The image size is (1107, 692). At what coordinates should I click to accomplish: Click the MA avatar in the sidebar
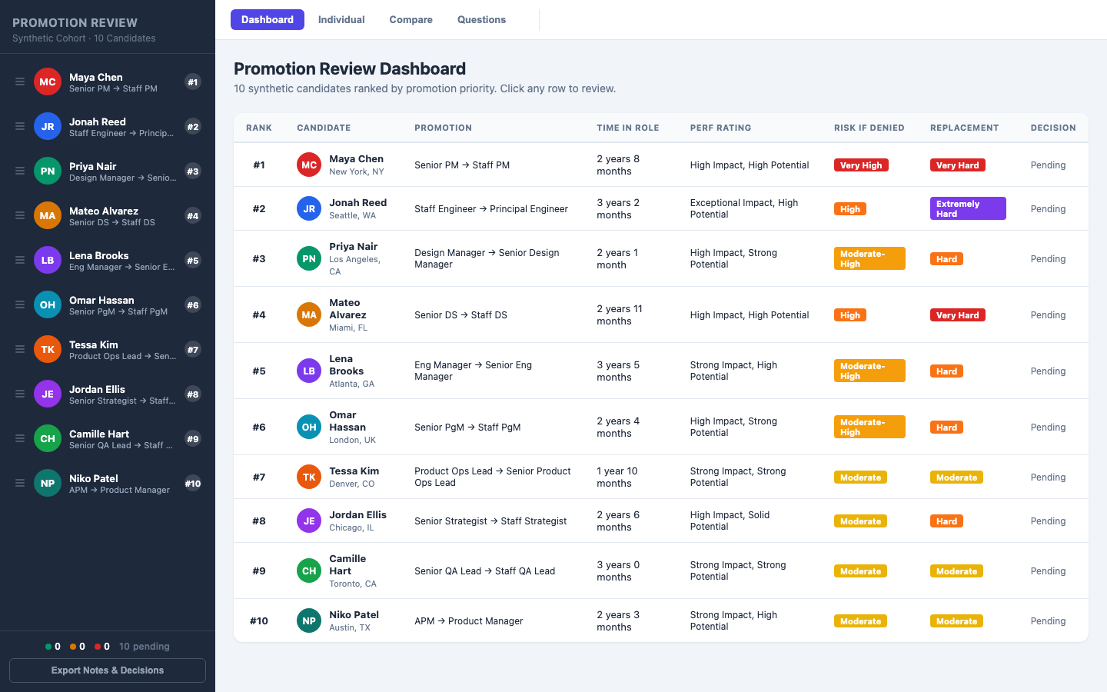tap(48, 215)
